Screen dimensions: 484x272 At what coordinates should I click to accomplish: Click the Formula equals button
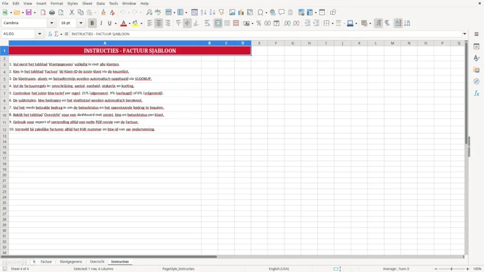point(66,34)
